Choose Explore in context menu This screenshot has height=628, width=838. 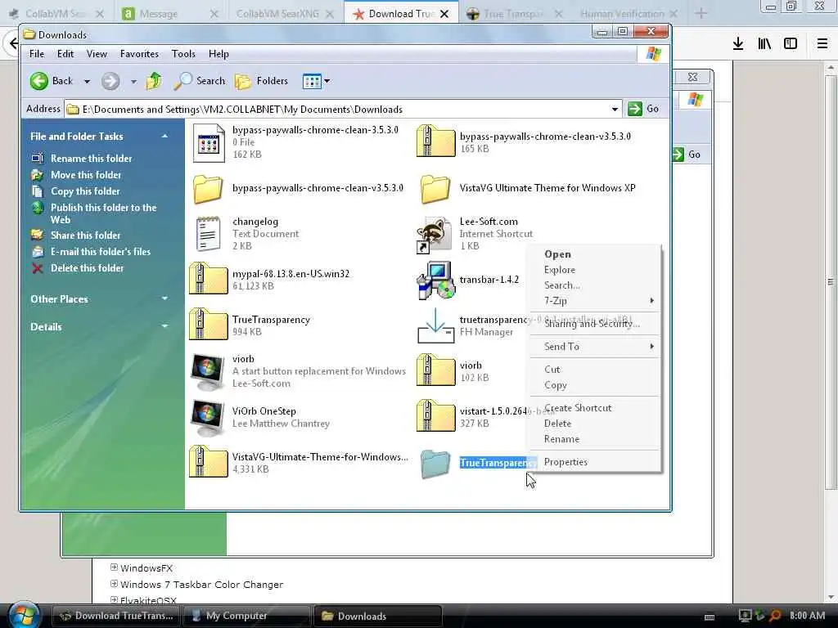tap(594, 270)
